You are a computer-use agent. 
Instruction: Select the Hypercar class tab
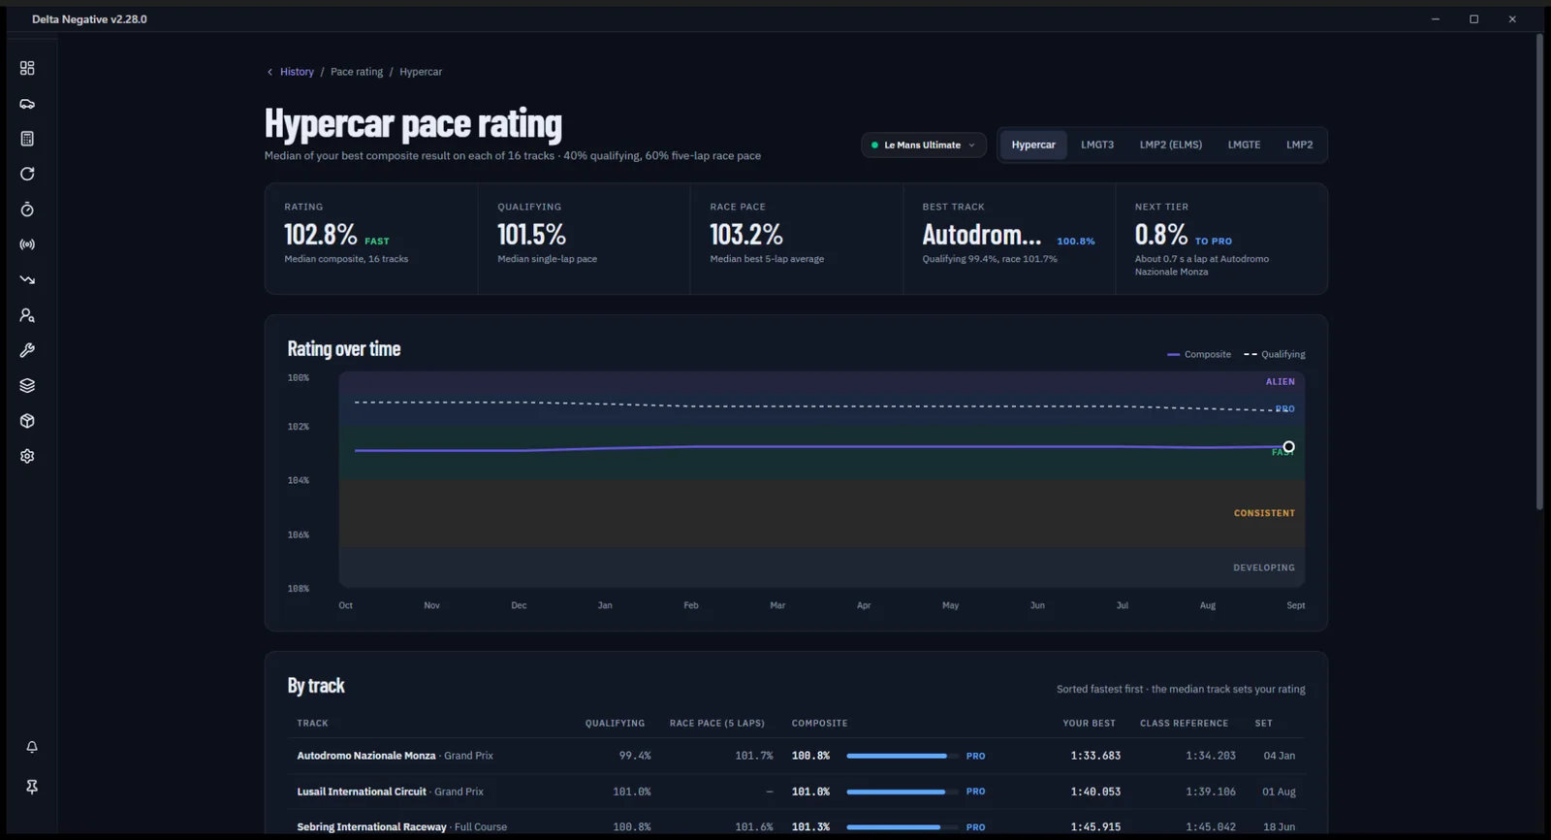click(1033, 145)
